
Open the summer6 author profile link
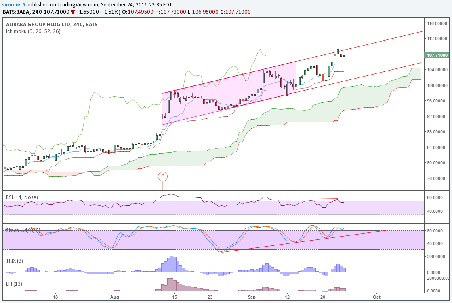point(14,4)
